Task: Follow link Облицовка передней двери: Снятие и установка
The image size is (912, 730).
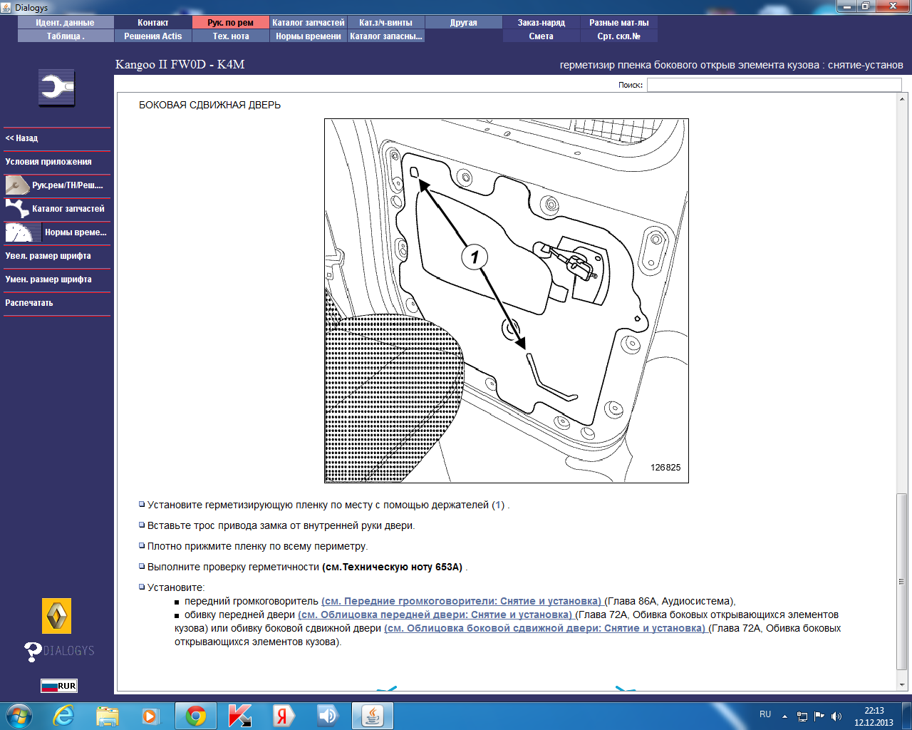Action: pos(435,615)
